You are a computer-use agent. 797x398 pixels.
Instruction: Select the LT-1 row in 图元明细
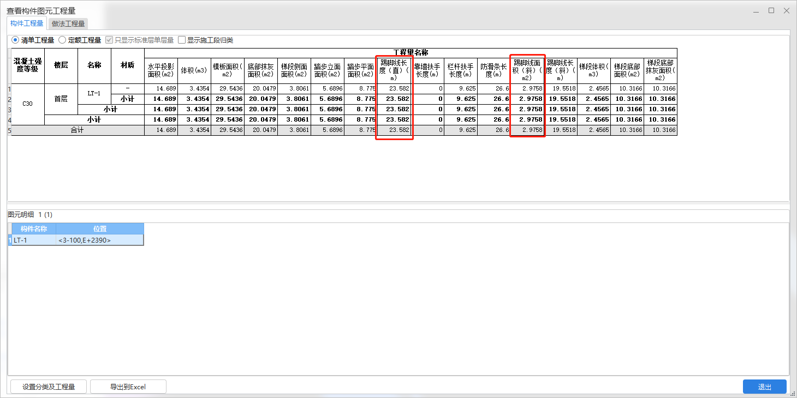pos(76,240)
